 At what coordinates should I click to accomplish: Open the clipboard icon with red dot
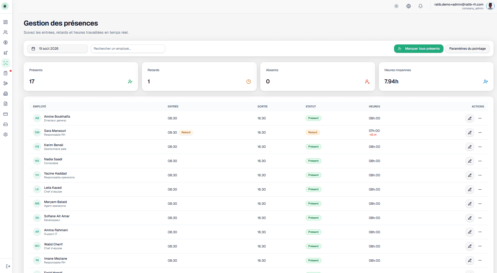pos(6,73)
